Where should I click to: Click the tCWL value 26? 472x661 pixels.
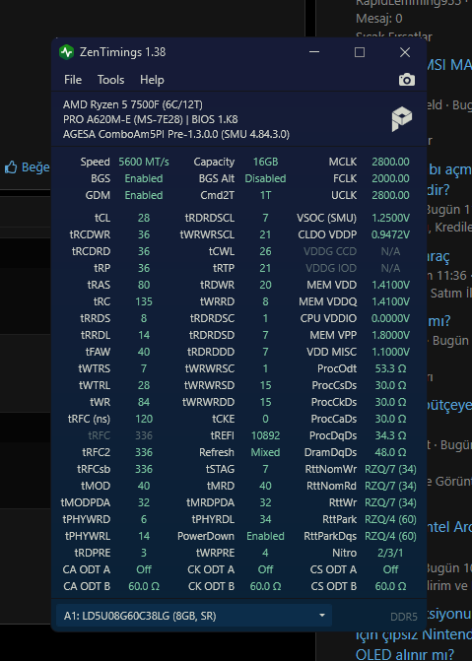265,251
